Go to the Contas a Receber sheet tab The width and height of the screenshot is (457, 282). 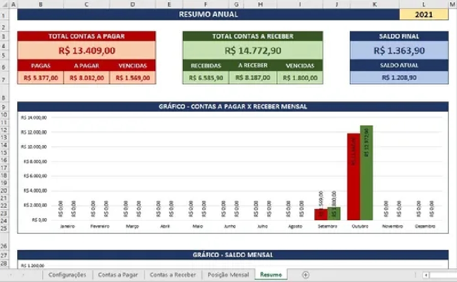coord(173,274)
